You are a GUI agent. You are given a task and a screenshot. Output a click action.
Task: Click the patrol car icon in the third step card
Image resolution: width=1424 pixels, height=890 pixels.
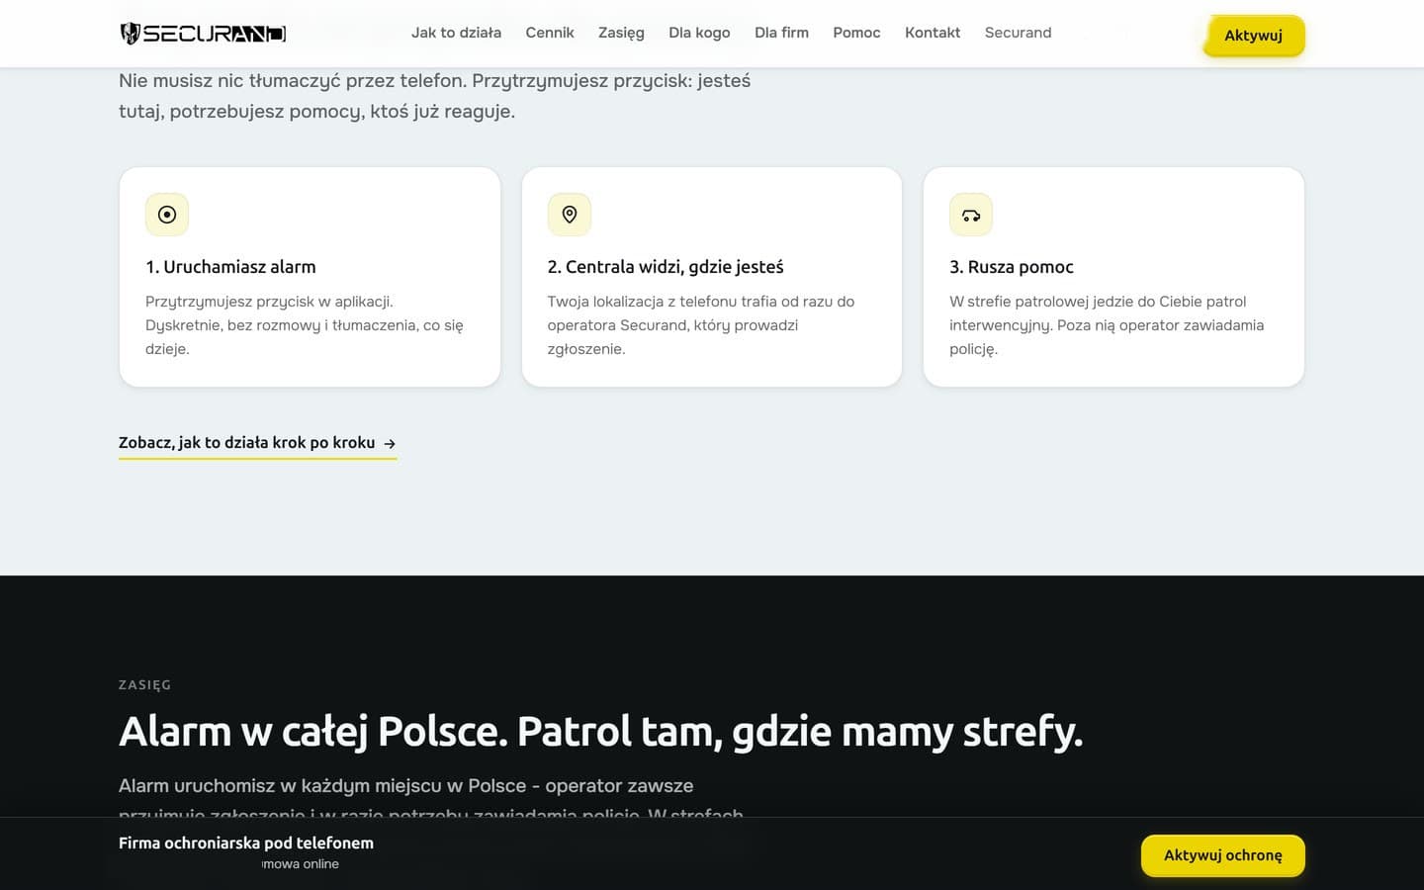971,215
